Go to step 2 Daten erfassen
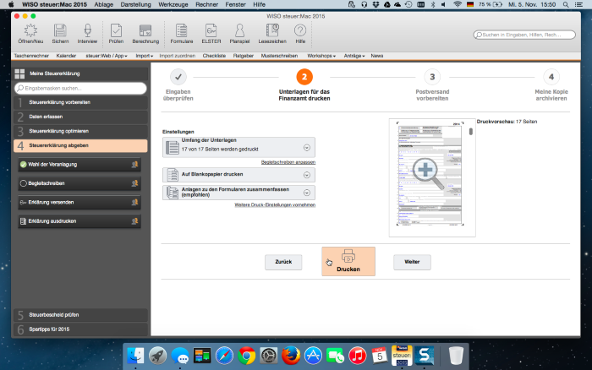Screen dimensions: 592x370 80,117
